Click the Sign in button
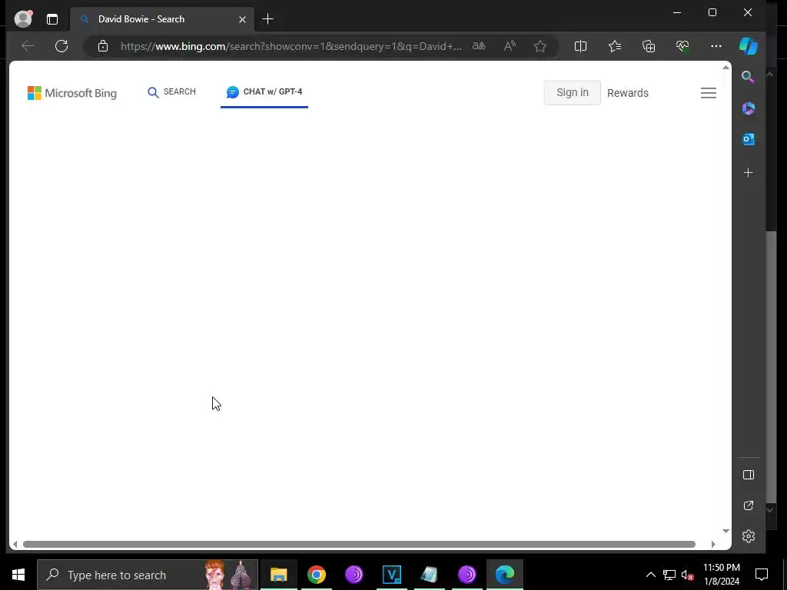Screen dimensions: 787x590 pyautogui.click(x=572, y=93)
